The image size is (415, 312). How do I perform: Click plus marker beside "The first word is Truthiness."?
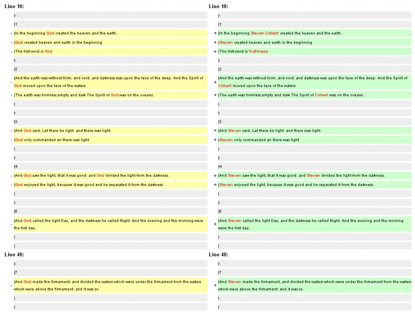pos(215,51)
